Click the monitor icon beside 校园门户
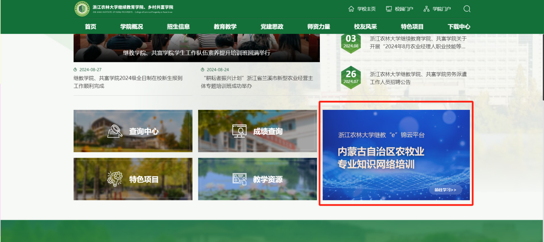544x242 pixels. [389, 9]
